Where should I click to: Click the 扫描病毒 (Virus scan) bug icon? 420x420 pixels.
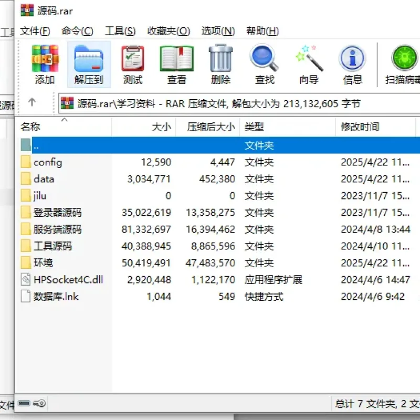point(404,58)
